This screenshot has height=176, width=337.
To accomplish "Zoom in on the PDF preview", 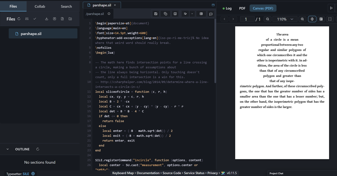I will pos(302,19).
